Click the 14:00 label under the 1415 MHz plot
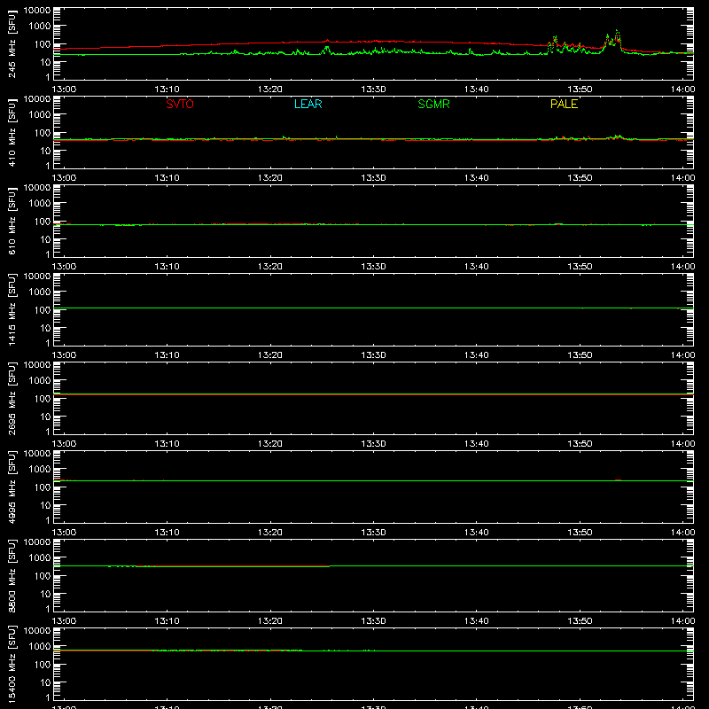Screen dimensions: 709x709 point(682,355)
